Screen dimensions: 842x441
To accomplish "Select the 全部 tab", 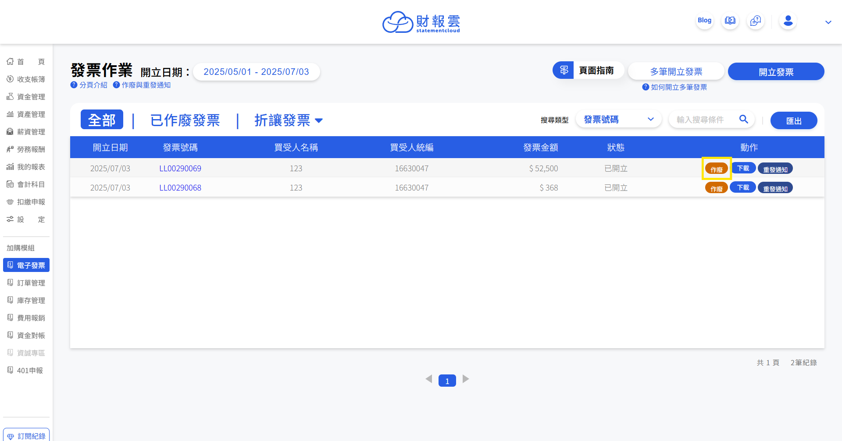I will click(x=102, y=120).
